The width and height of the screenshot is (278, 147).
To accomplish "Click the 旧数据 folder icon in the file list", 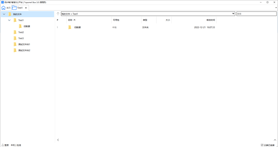I will click(70, 27).
